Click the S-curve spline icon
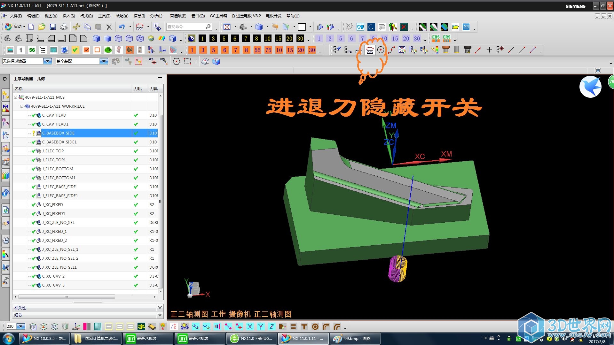The width and height of the screenshot is (614, 345). pyautogui.click(x=391, y=50)
